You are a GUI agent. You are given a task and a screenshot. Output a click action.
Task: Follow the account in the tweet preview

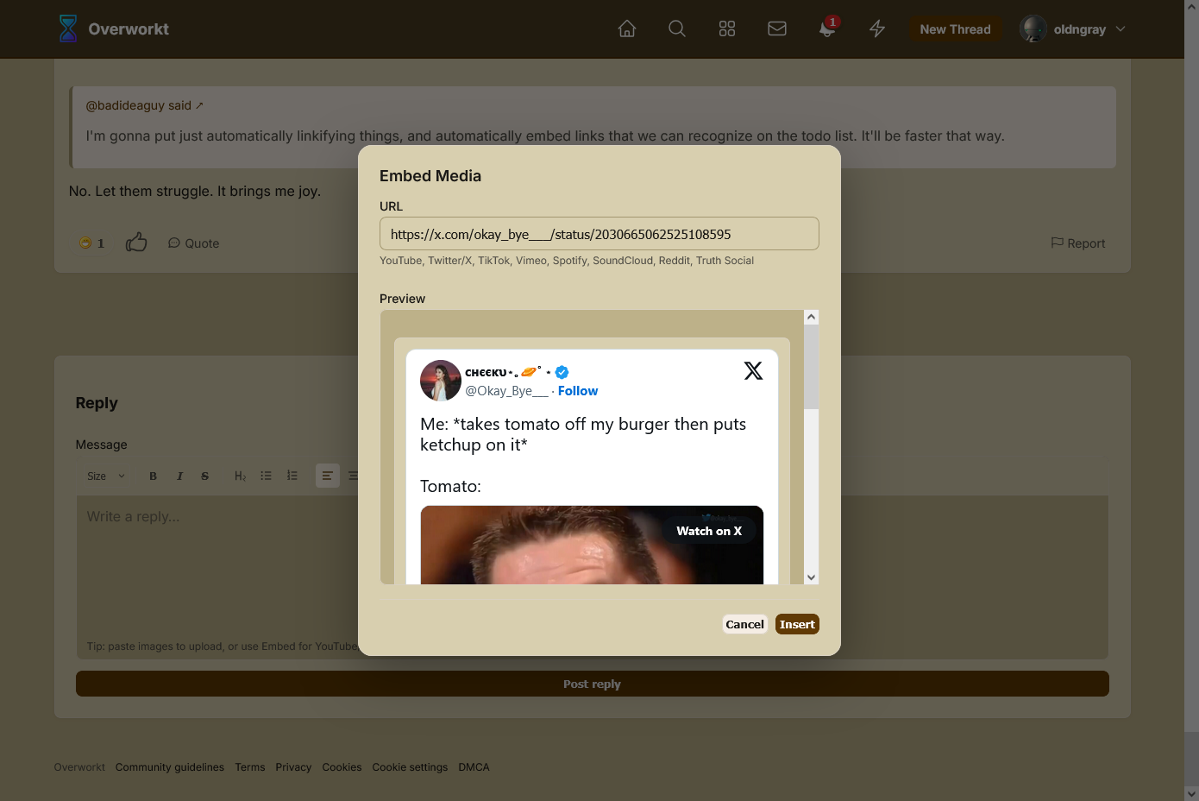coord(577,391)
